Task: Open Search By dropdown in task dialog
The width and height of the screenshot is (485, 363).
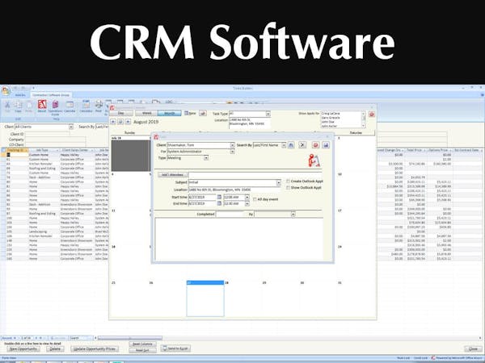Action: 284,145
